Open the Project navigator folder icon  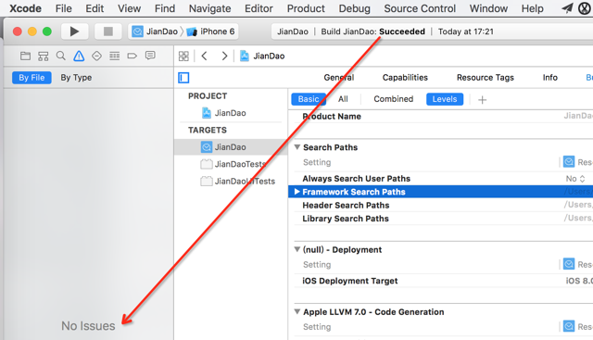coord(25,56)
